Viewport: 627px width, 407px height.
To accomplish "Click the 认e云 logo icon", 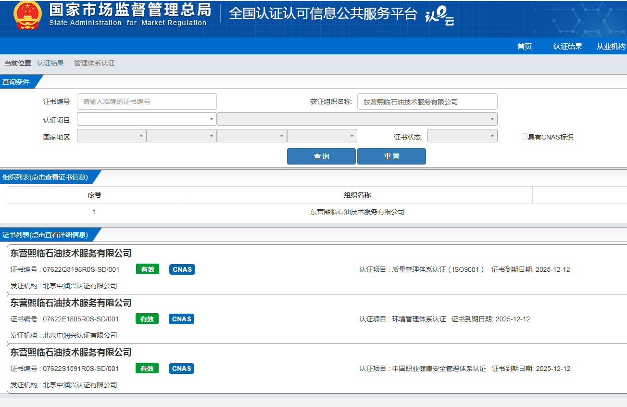I will 439,16.
